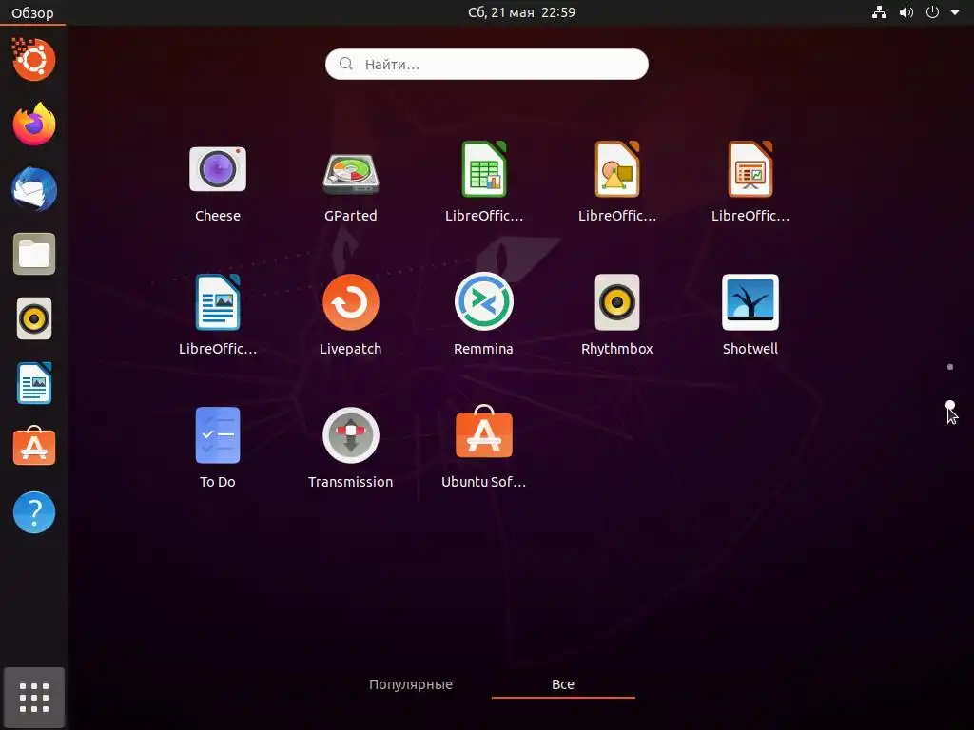Open Files manager from the dock
The image size is (974, 730).
[x=34, y=254]
